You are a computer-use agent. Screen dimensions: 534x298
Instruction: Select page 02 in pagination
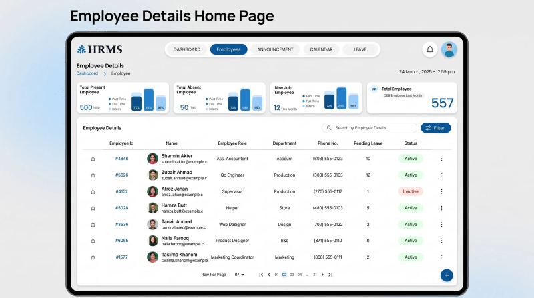tap(284, 275)
